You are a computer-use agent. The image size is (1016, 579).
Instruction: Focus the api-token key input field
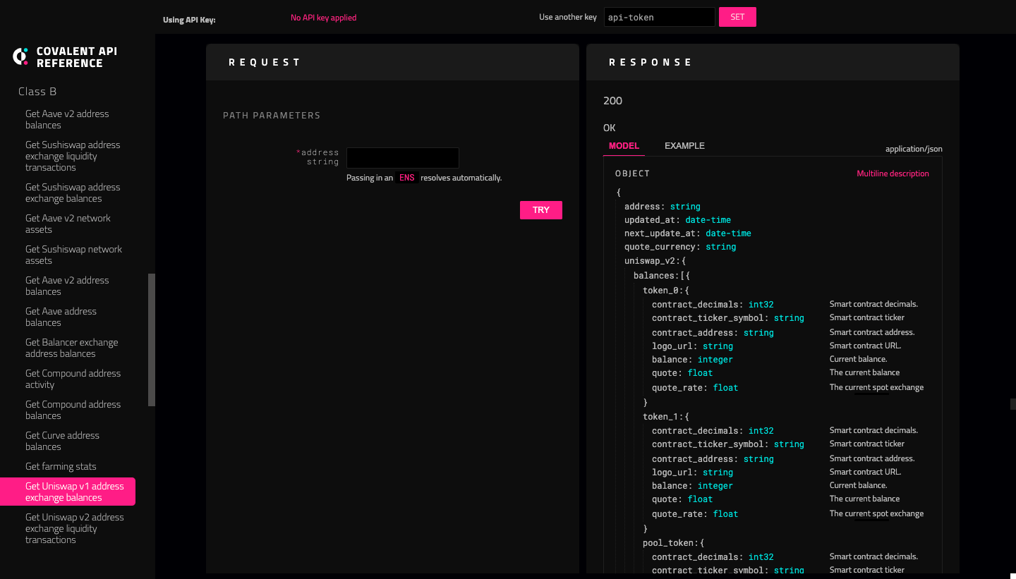(660, 17)
